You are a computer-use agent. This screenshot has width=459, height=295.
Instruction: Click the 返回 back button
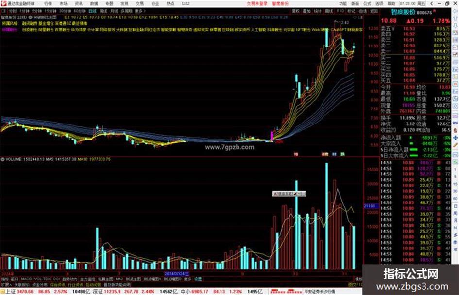(x=374, y=11)
